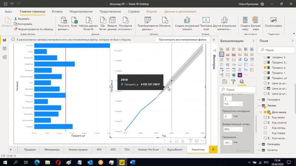This screenshot has height=166, width=296.
Task: Select the line chart visual type
Action: pyautogui.click(x=222, y=54)
